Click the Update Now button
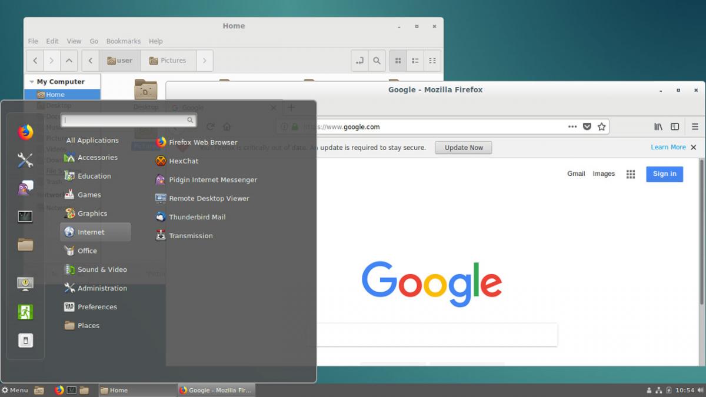 [x=464, y=148]
